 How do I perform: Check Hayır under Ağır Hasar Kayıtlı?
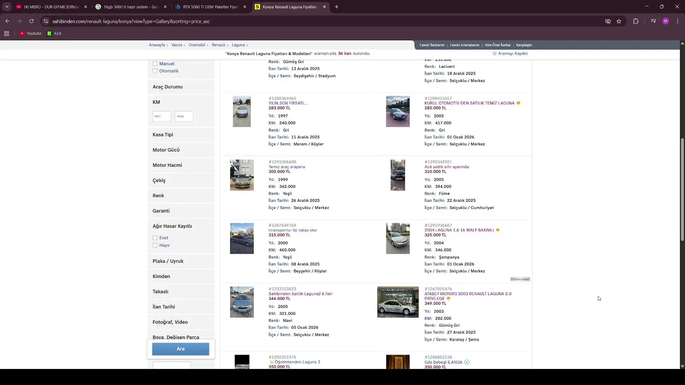(x=155, y=245)
